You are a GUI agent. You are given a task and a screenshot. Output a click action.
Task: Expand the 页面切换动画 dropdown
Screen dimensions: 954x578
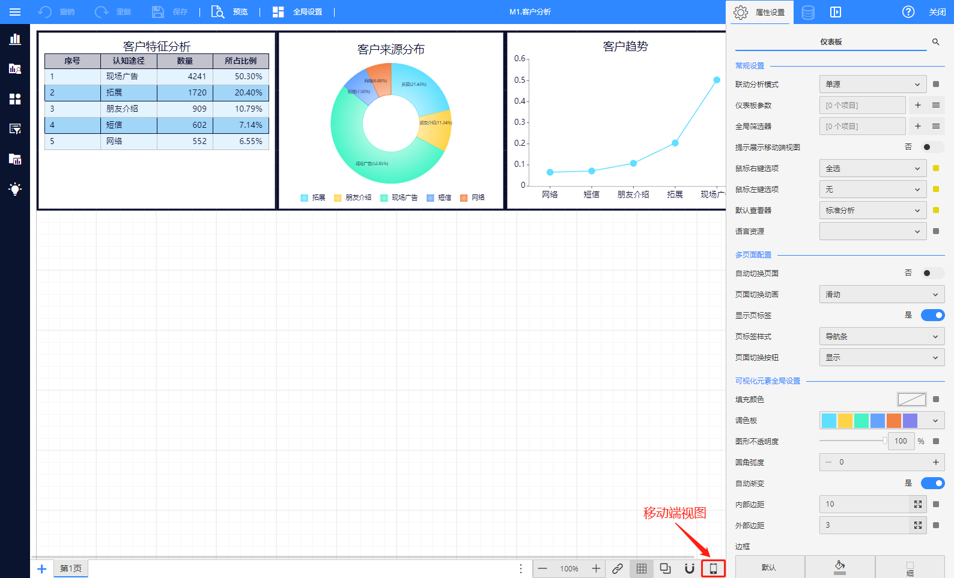[881, 295]
